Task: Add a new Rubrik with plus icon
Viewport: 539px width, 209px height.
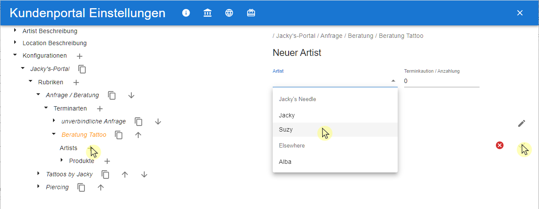Action: 76,82
